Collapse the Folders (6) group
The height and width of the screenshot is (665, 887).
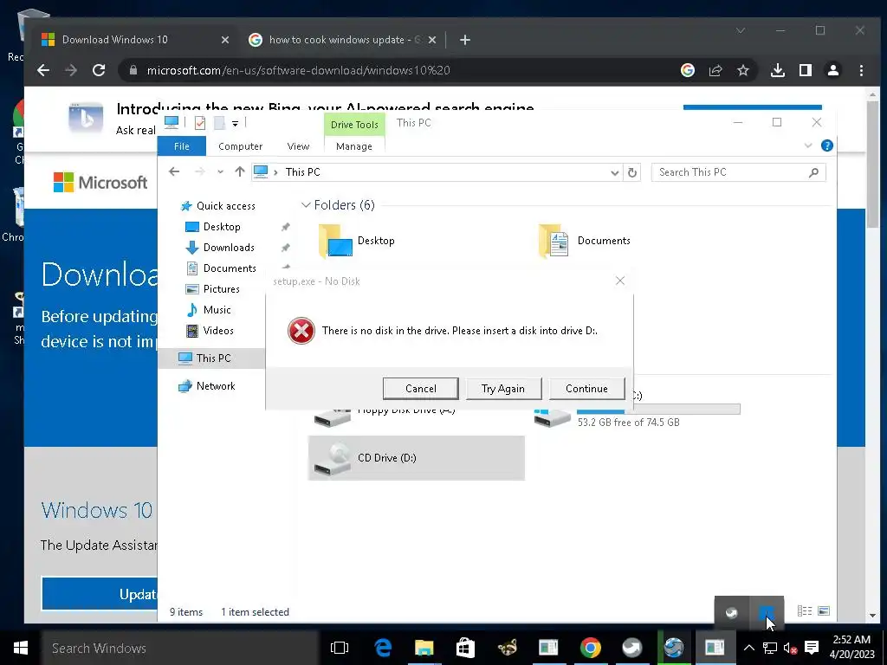pos(306,204)
